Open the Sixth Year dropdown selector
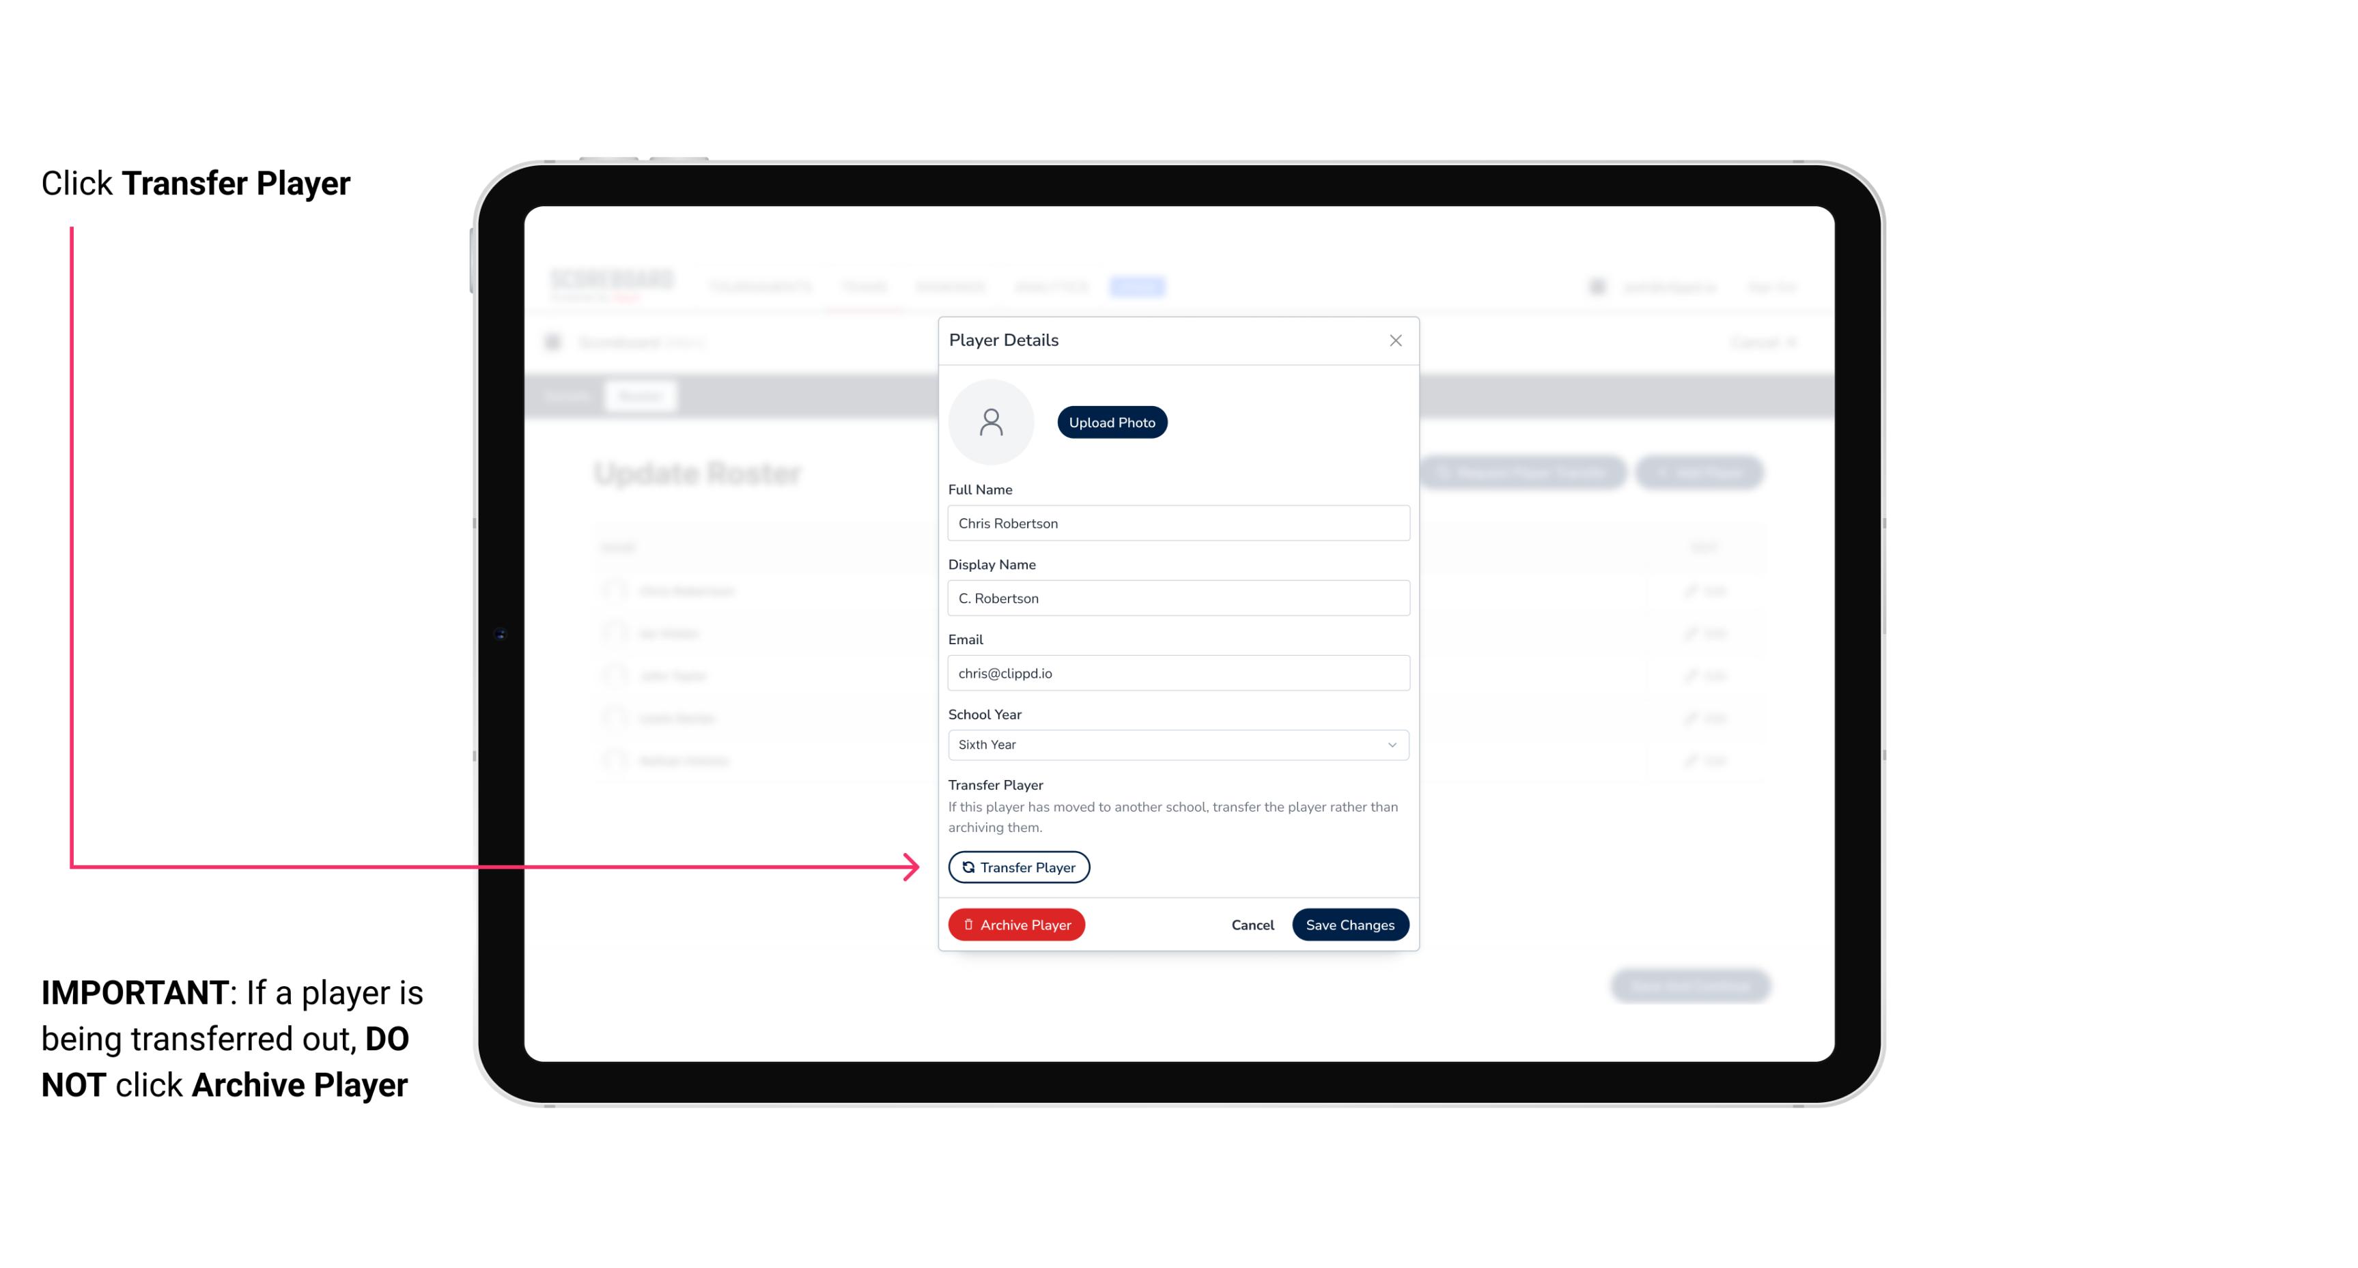This screenshot has height=1268, width=2358. pyautogui.click(x=1177, y=743)
